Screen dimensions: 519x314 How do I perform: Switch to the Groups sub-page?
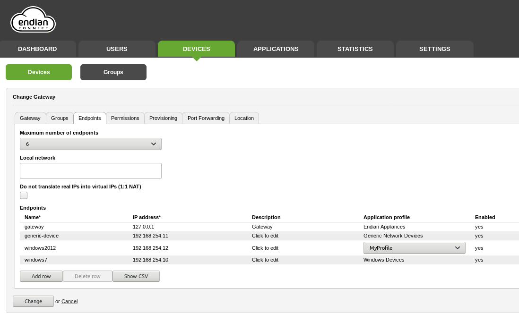click(113, 72)
